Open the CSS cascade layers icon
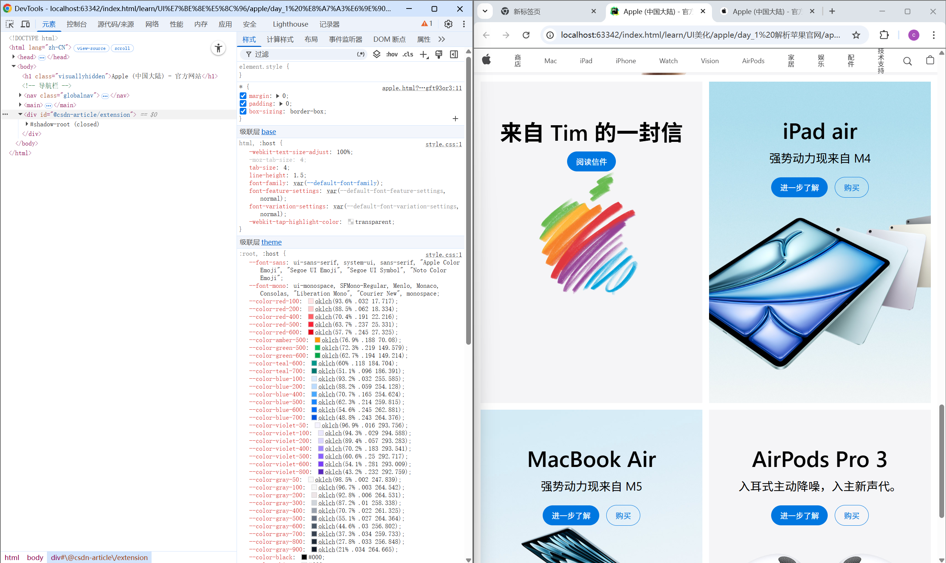The image size is (946, 563). coord(377,54)
